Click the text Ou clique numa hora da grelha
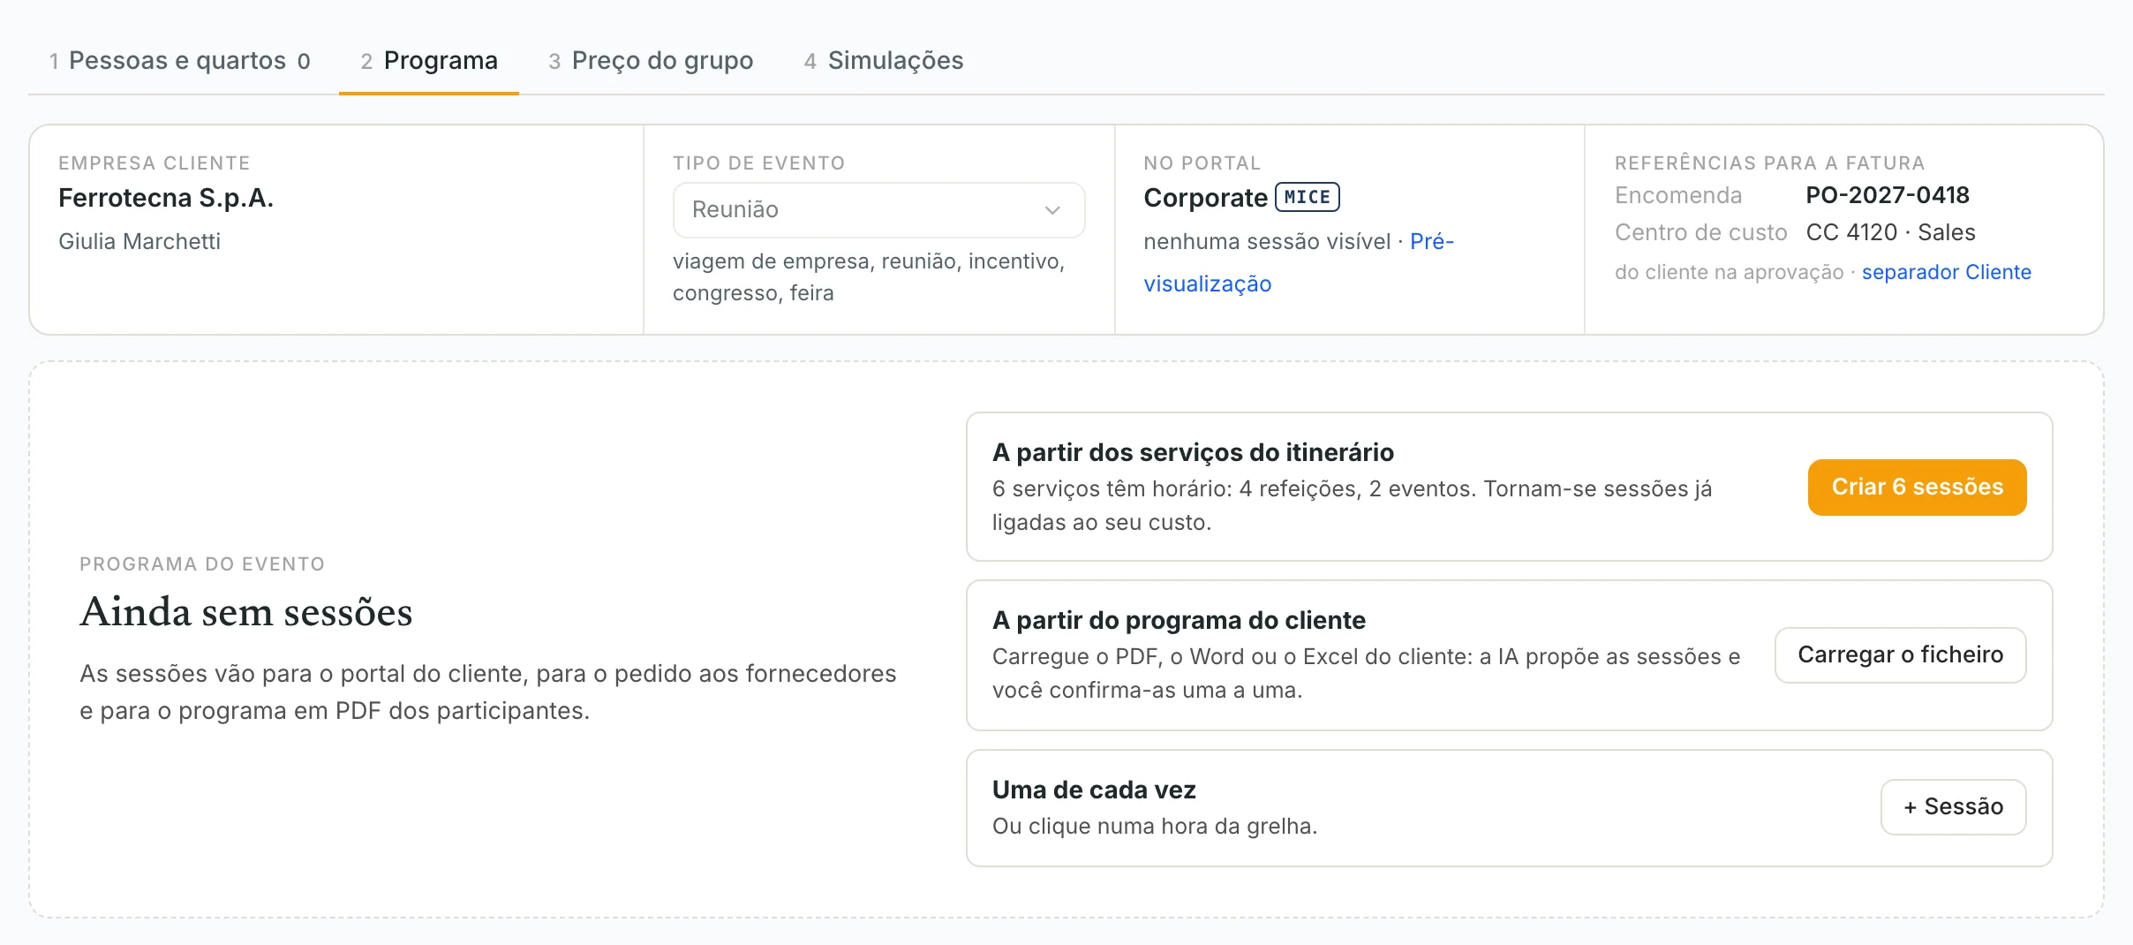 [1155, 826]
